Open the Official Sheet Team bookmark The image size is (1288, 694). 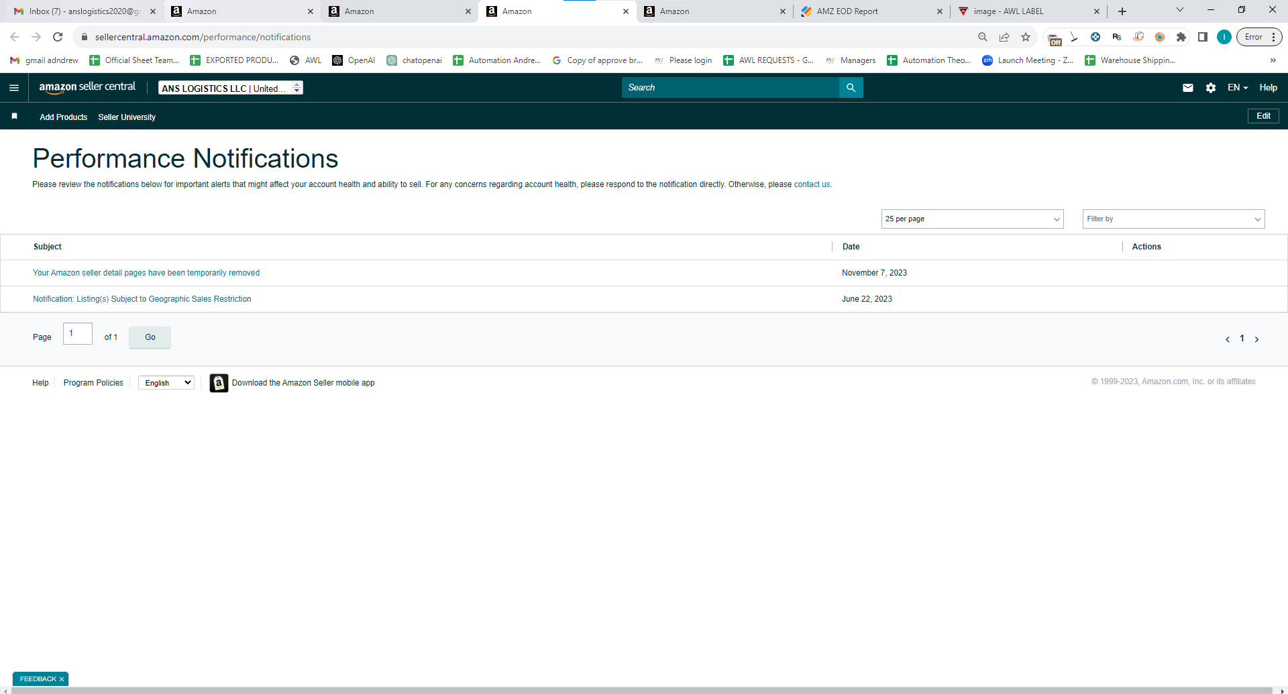point(134,60)
